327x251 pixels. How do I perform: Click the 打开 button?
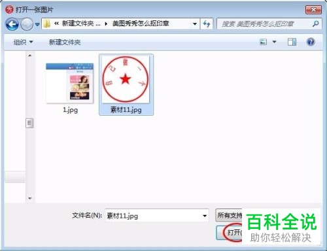pos(230,233)
